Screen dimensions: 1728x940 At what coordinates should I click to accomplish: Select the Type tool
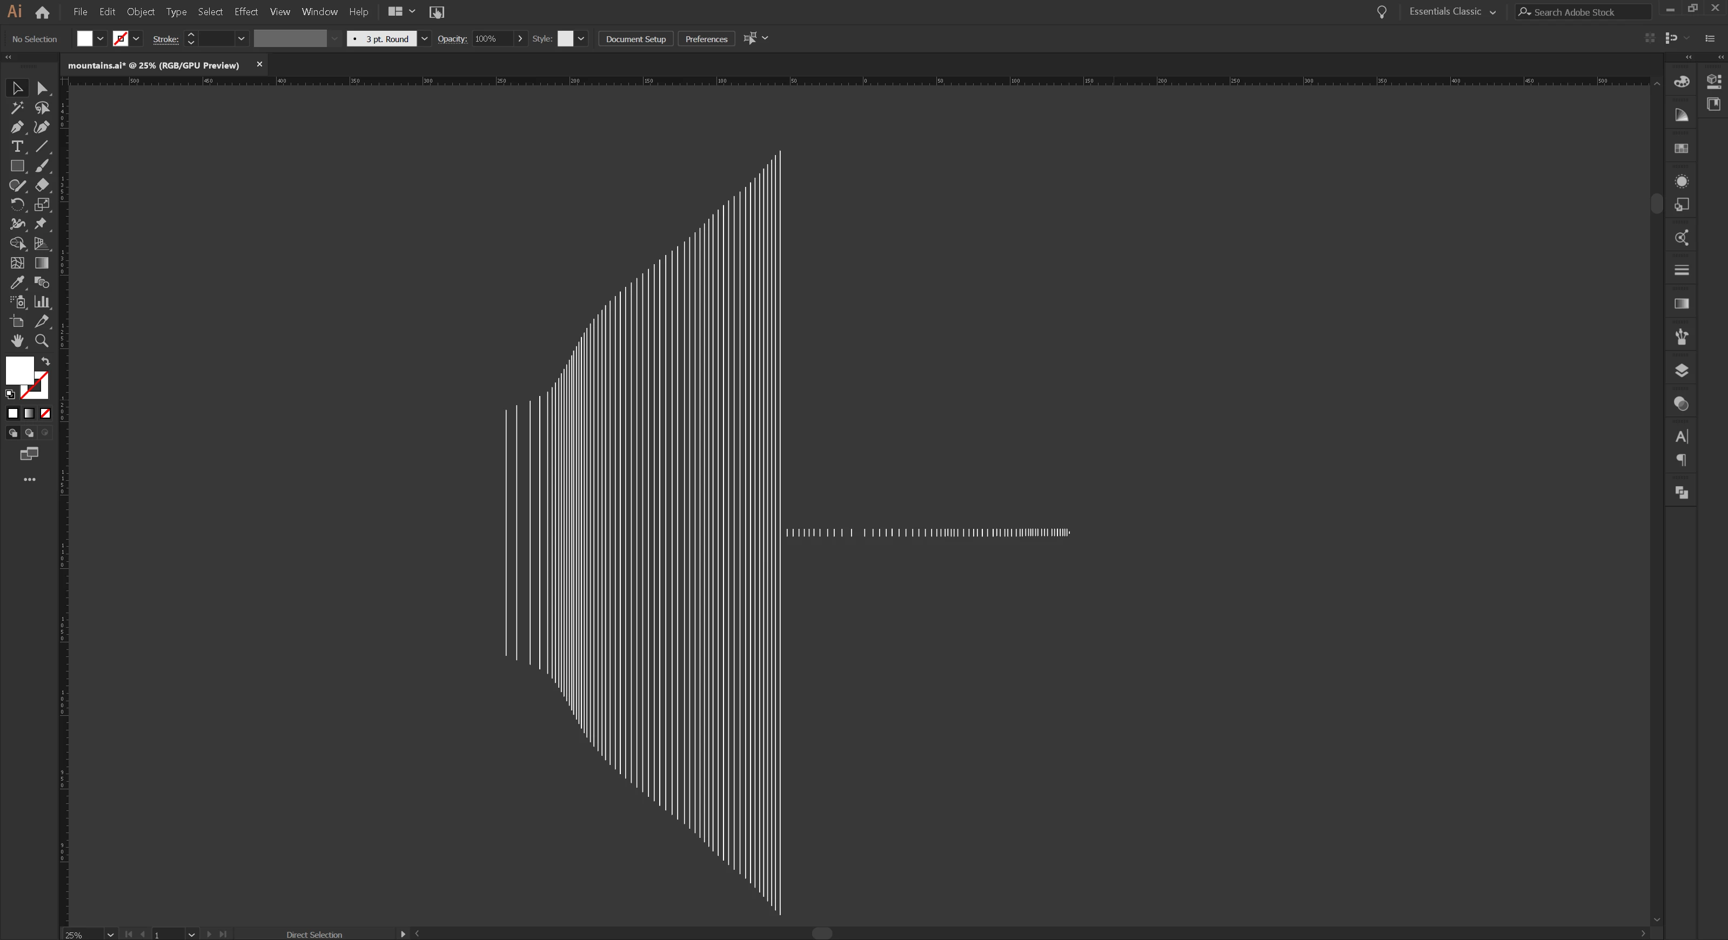pos(17,146)
